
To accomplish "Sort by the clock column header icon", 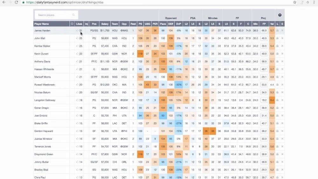I will click(72, 24).
